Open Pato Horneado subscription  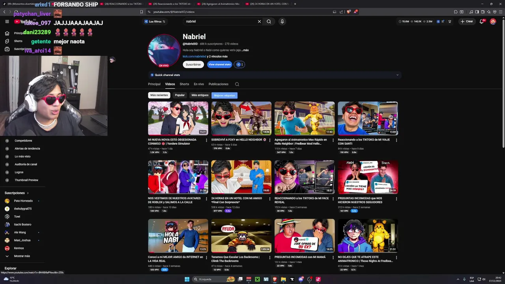(23, 201)
